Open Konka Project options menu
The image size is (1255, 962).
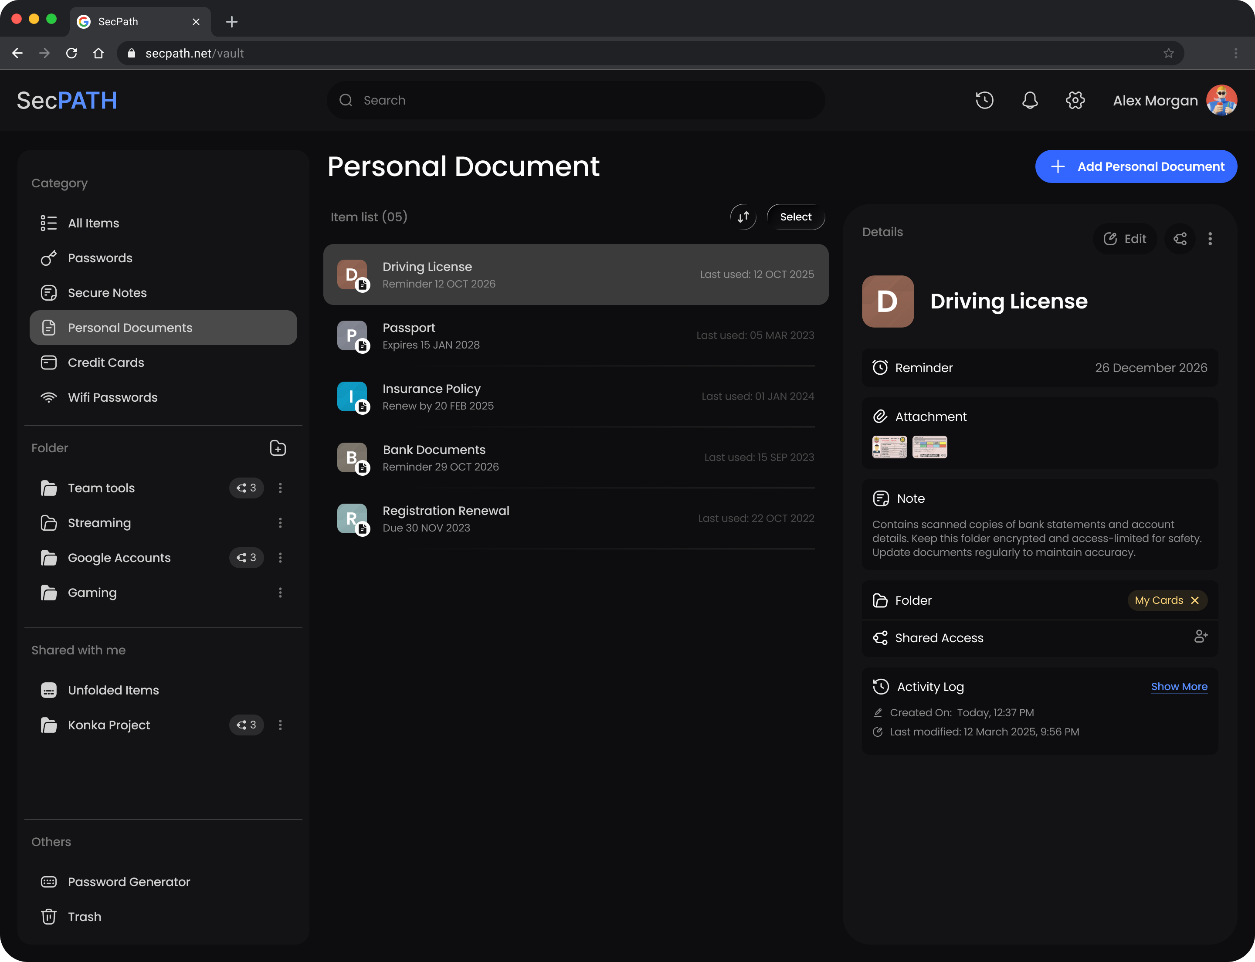[x=280, y=725]
